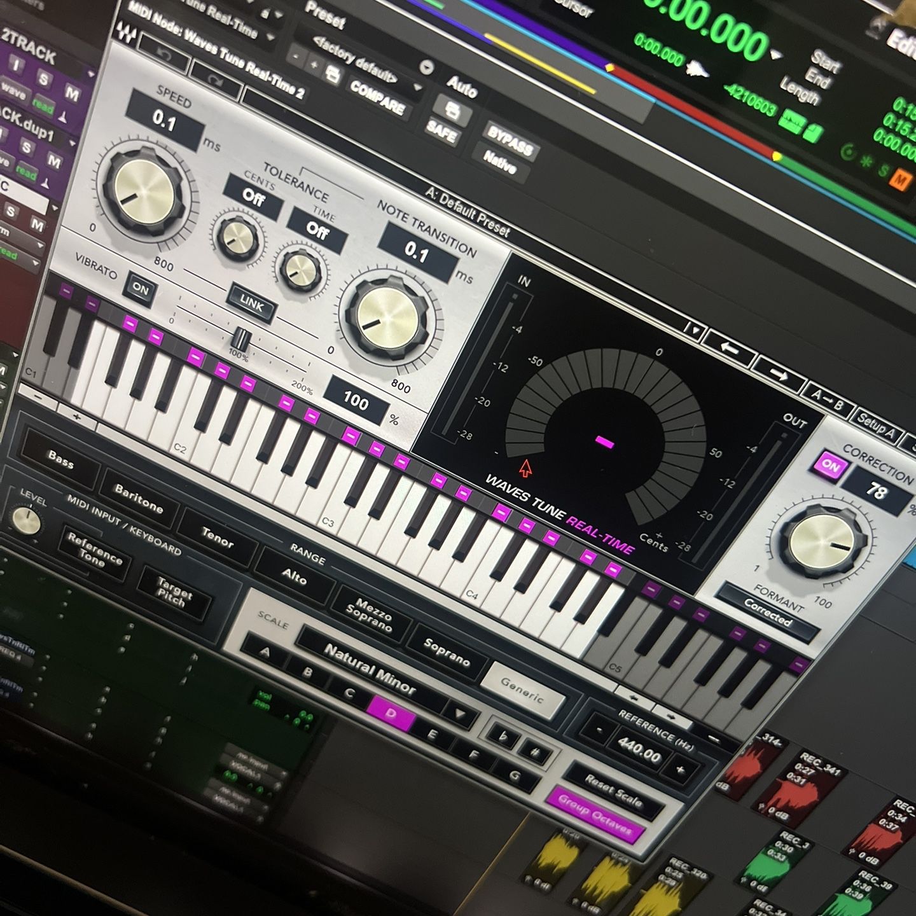The image size is (916, 916).
Task: Click the preset copy settings icon
Action: pyautogui.click(x=331, y=75)
